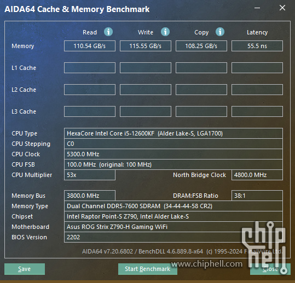
Task: Click the Save button
Action: pos(25,269)
